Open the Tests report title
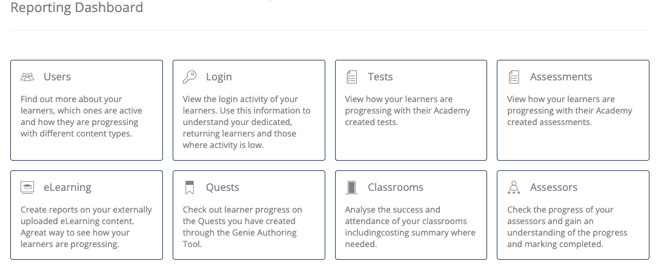Viewport: 664px width, 267px height. coord(380,77)
